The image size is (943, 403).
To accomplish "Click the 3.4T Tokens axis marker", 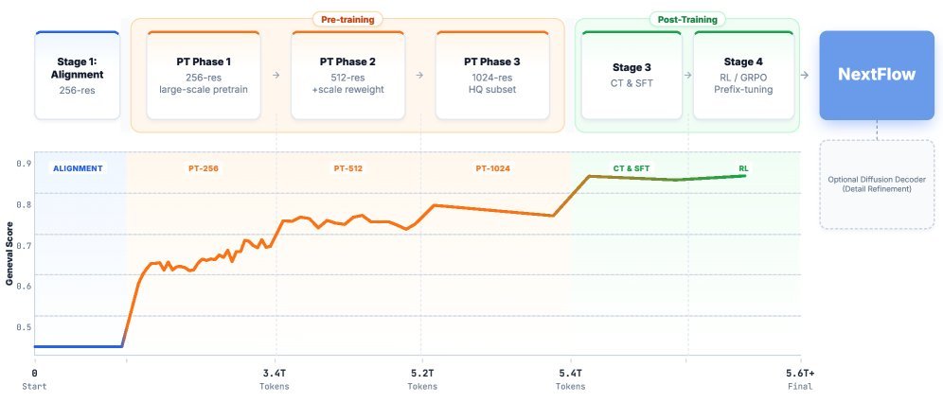I will [276, 379].
